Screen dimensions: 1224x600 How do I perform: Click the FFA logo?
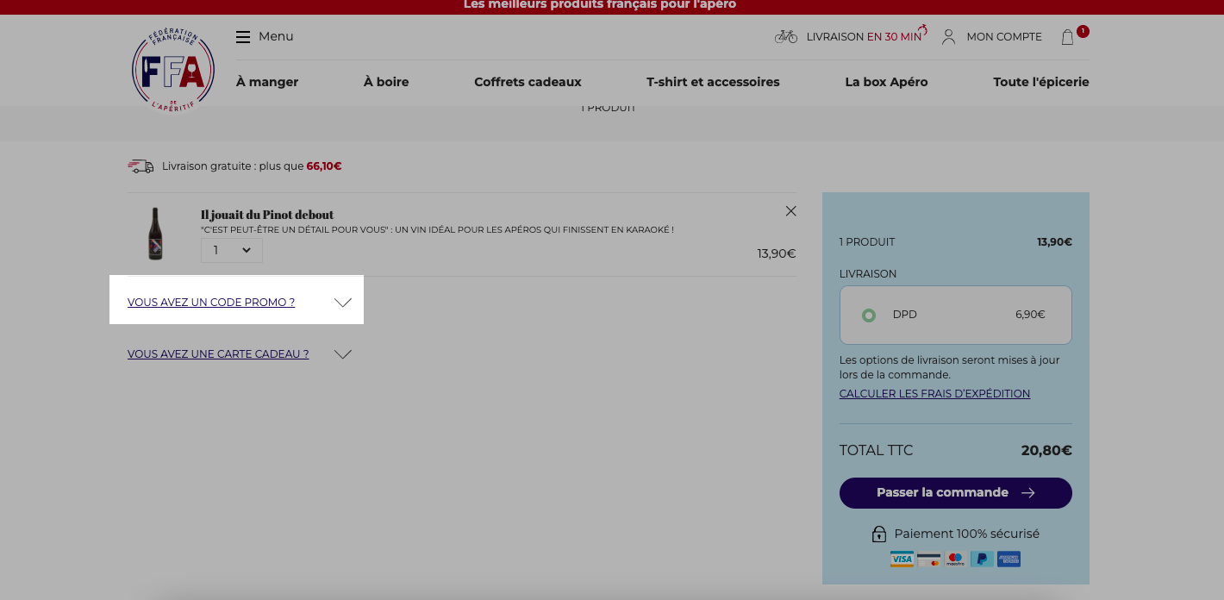[173, 70]
